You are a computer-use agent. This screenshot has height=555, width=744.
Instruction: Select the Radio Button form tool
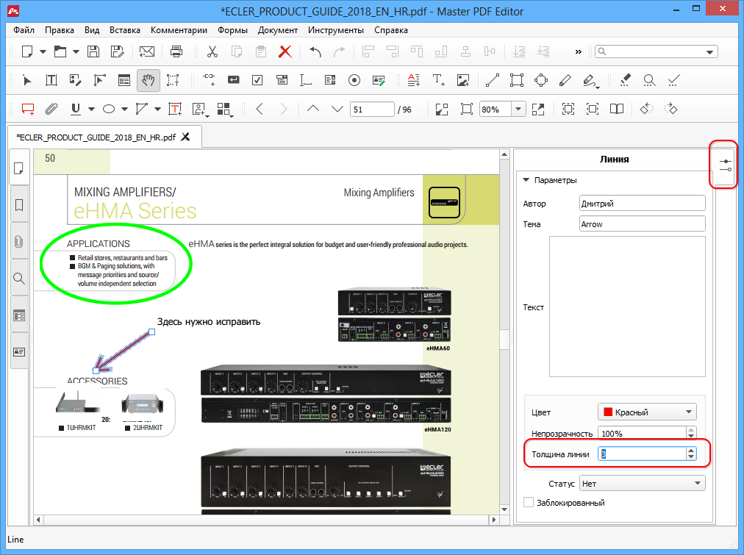point(354,80)
